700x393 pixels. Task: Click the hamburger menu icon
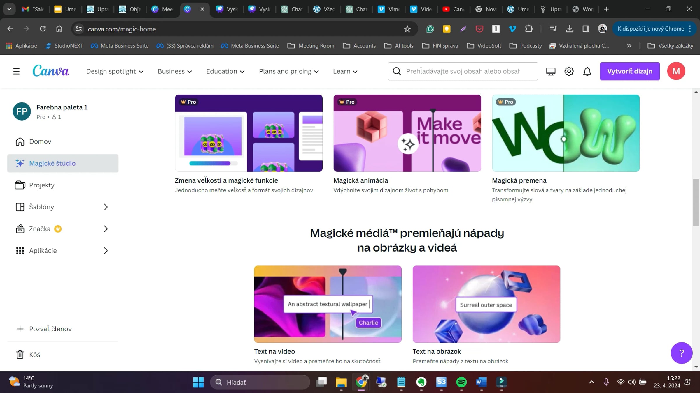pos(16,71)
